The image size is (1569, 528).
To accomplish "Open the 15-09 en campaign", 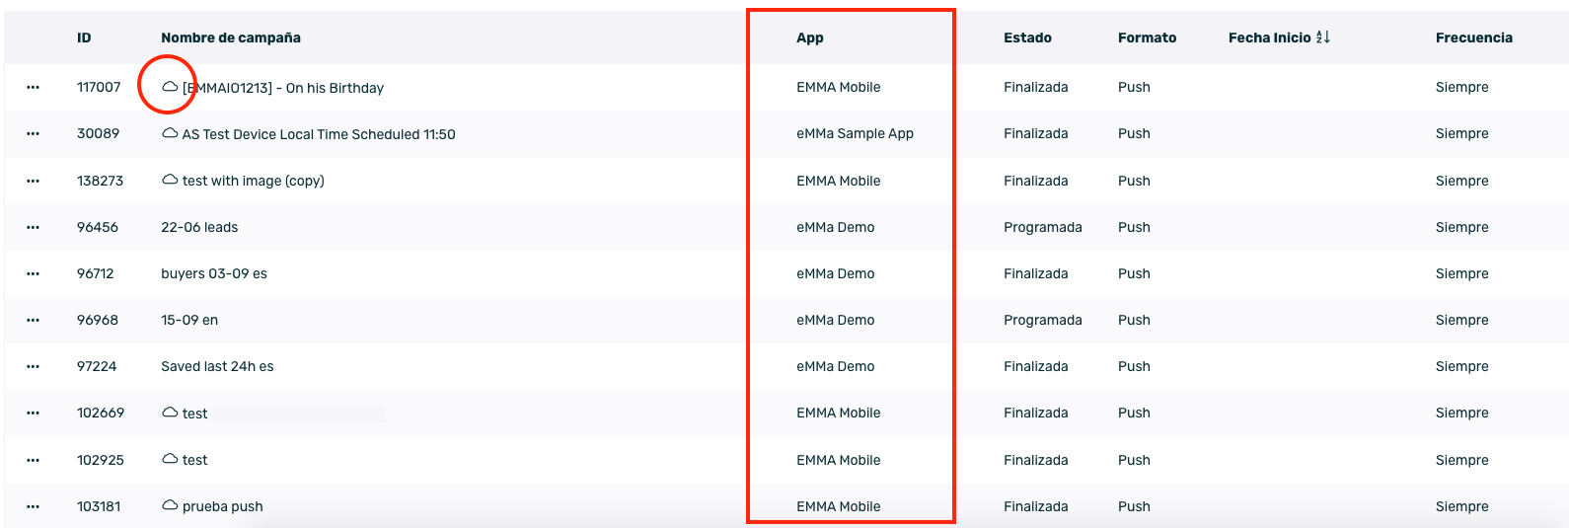I will pos(189,320).
